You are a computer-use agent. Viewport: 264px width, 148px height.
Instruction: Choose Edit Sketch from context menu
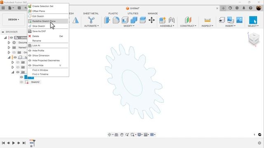48,16
